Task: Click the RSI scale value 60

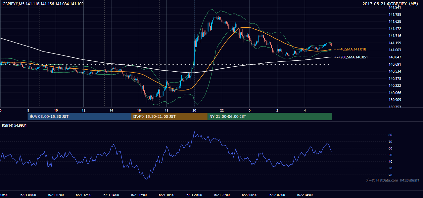Action: point(391,148)
